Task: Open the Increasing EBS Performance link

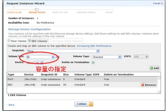Action: point(94,46)
